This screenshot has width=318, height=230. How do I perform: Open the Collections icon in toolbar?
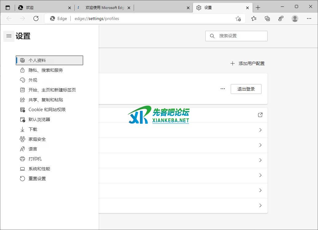click(267, 18)
